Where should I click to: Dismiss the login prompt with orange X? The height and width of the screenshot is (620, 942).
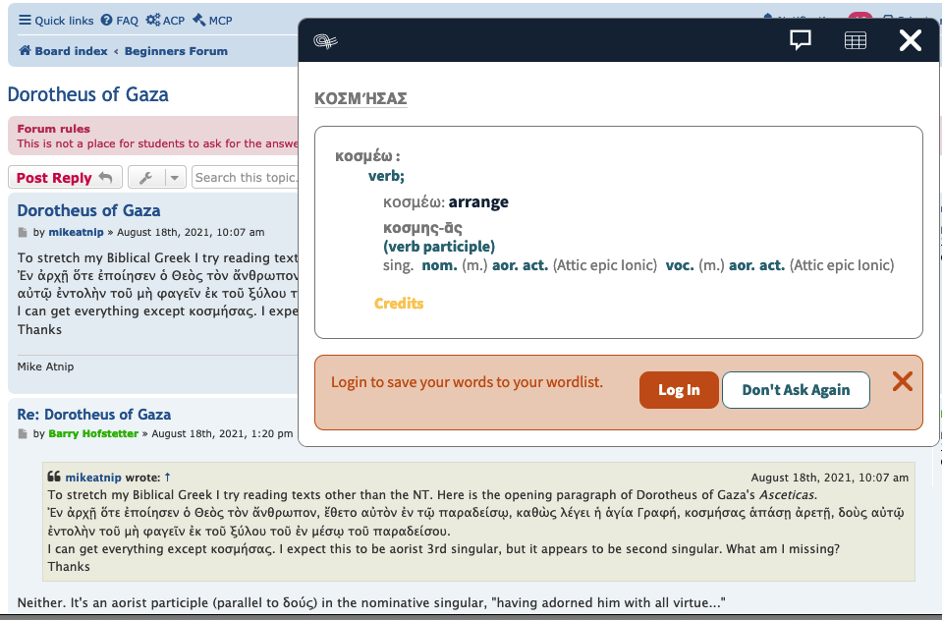pyautogui.click(x=902, y=381)
